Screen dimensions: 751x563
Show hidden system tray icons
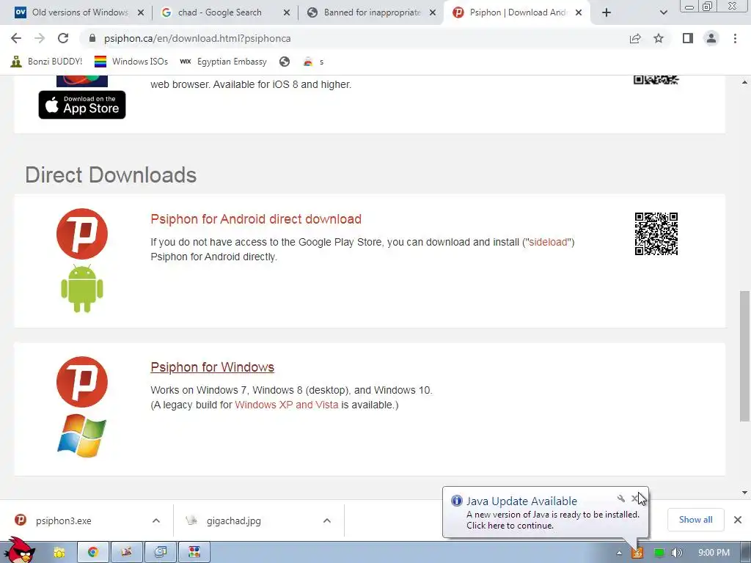(619, 553)
